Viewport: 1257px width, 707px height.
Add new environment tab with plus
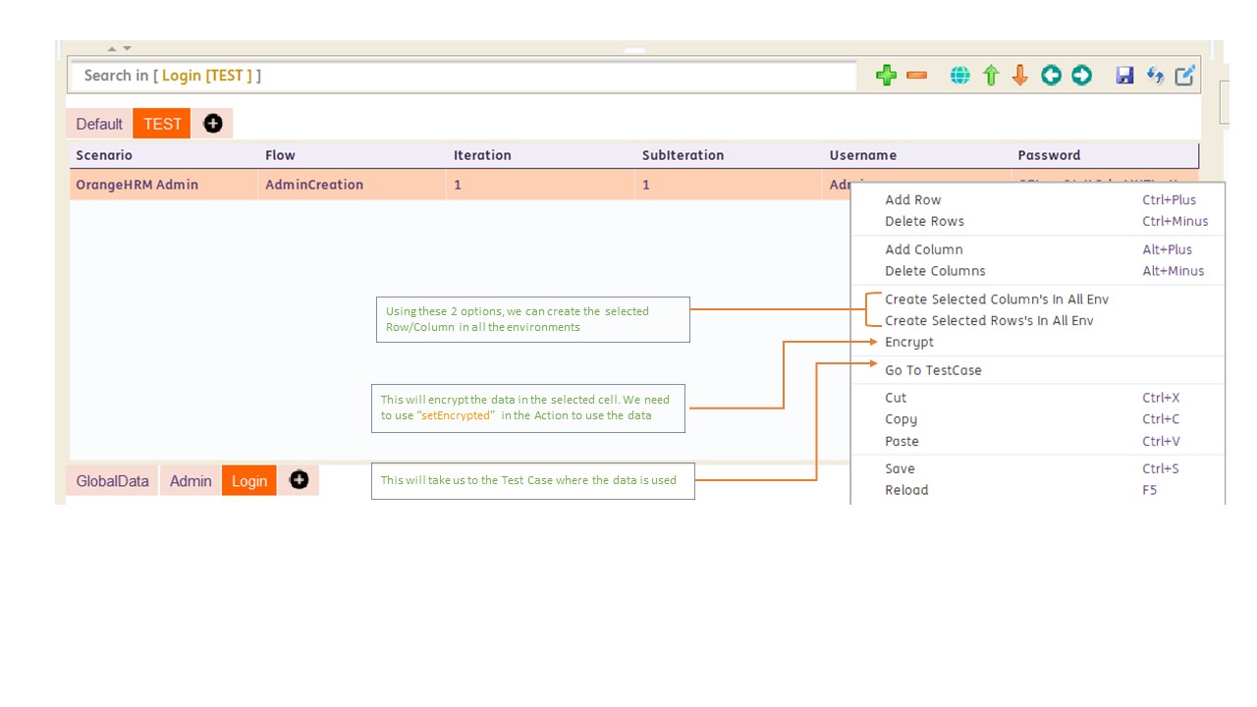click(x=213, y=124)
